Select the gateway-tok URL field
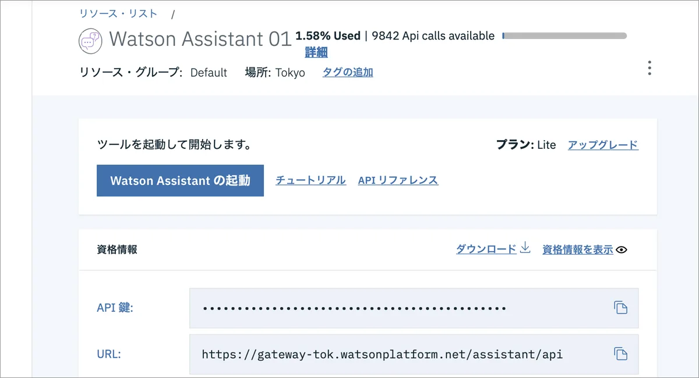The height and width of the screenshot is (378, 699). click(x=414, y=354)
